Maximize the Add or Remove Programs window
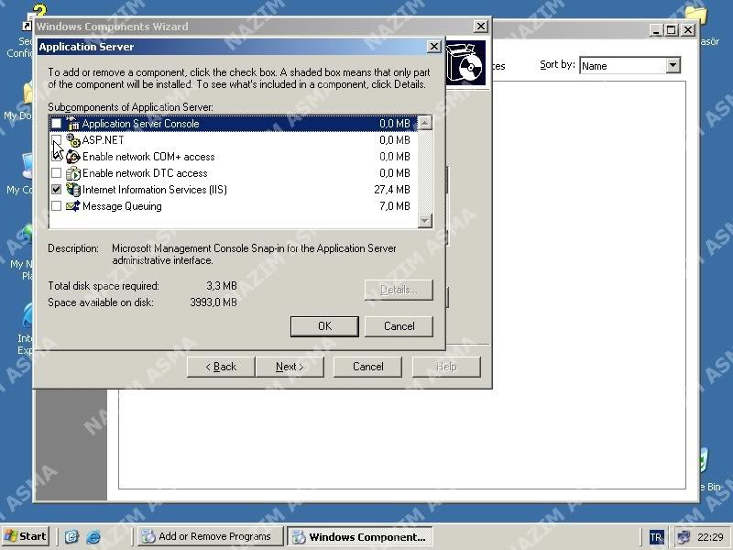 point(672,30)
